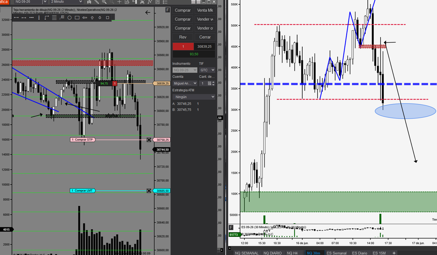The image size is (437, 255).
Task: Click the third Comprar button
Action: click(x=183, y=28)
